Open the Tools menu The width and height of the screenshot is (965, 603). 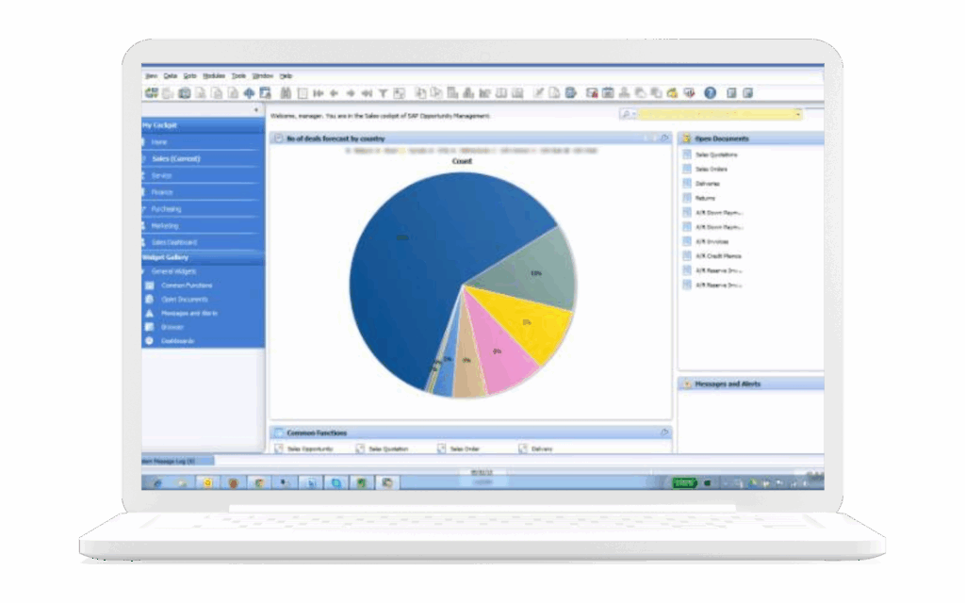tap(238, 75)
